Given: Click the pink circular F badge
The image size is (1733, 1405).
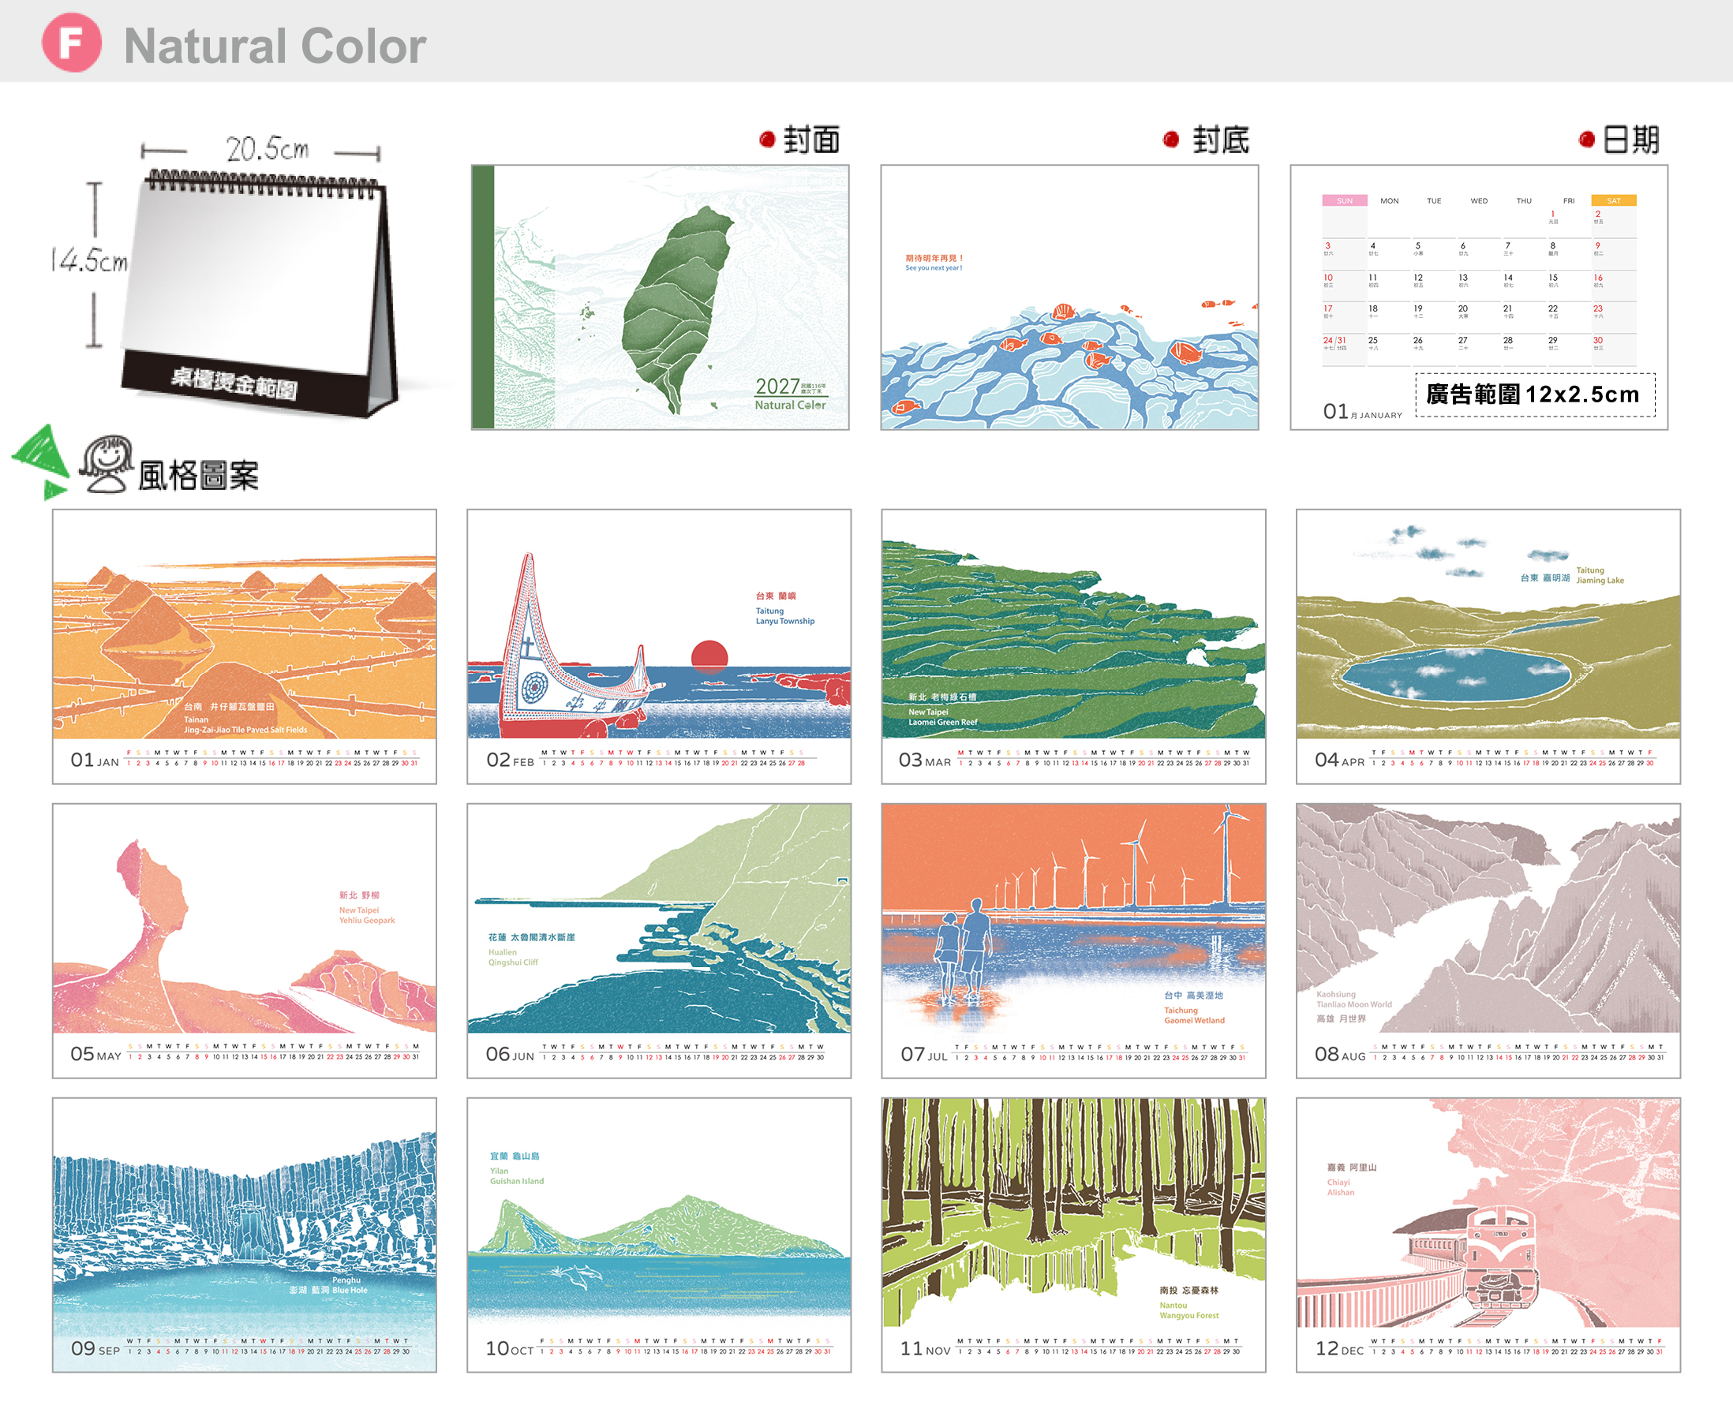Looking at the screenshot, I should tap(71, 43).
